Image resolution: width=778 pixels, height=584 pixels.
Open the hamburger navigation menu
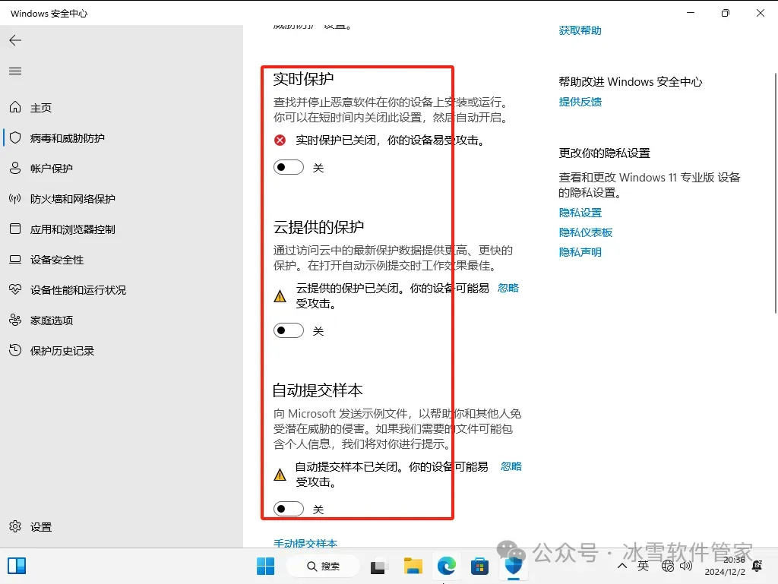click(15, 71)
